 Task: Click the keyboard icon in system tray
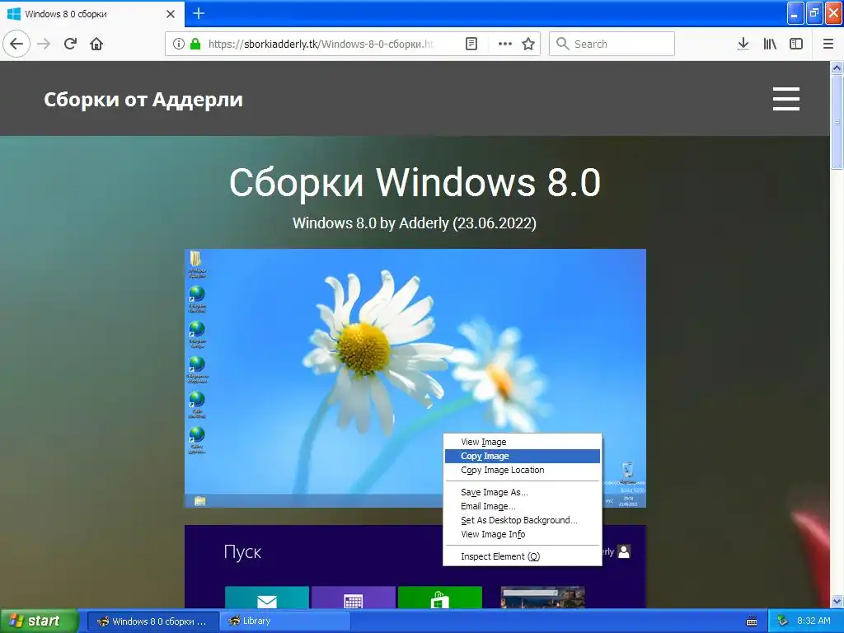click(x=752, y=621)
